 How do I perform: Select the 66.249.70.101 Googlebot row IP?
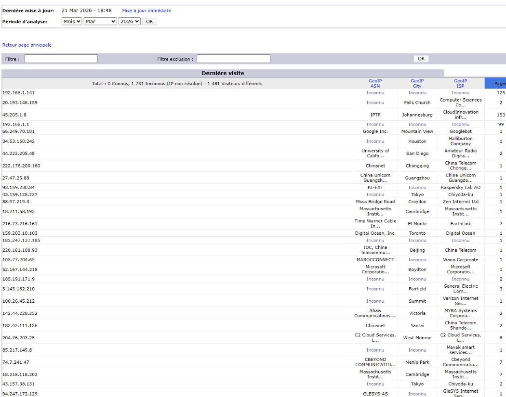tap(18, 131)
